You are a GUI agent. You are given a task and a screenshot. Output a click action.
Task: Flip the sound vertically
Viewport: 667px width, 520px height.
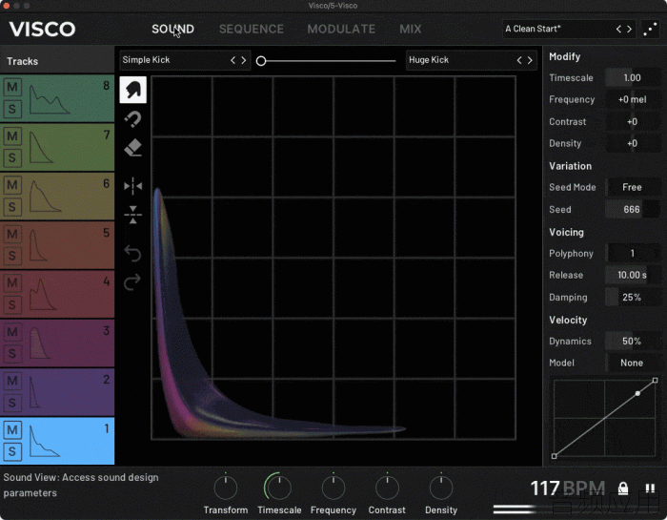coord(132,215)
